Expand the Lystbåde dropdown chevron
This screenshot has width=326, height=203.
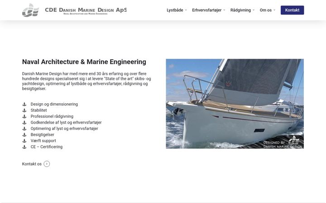(186, 10)
